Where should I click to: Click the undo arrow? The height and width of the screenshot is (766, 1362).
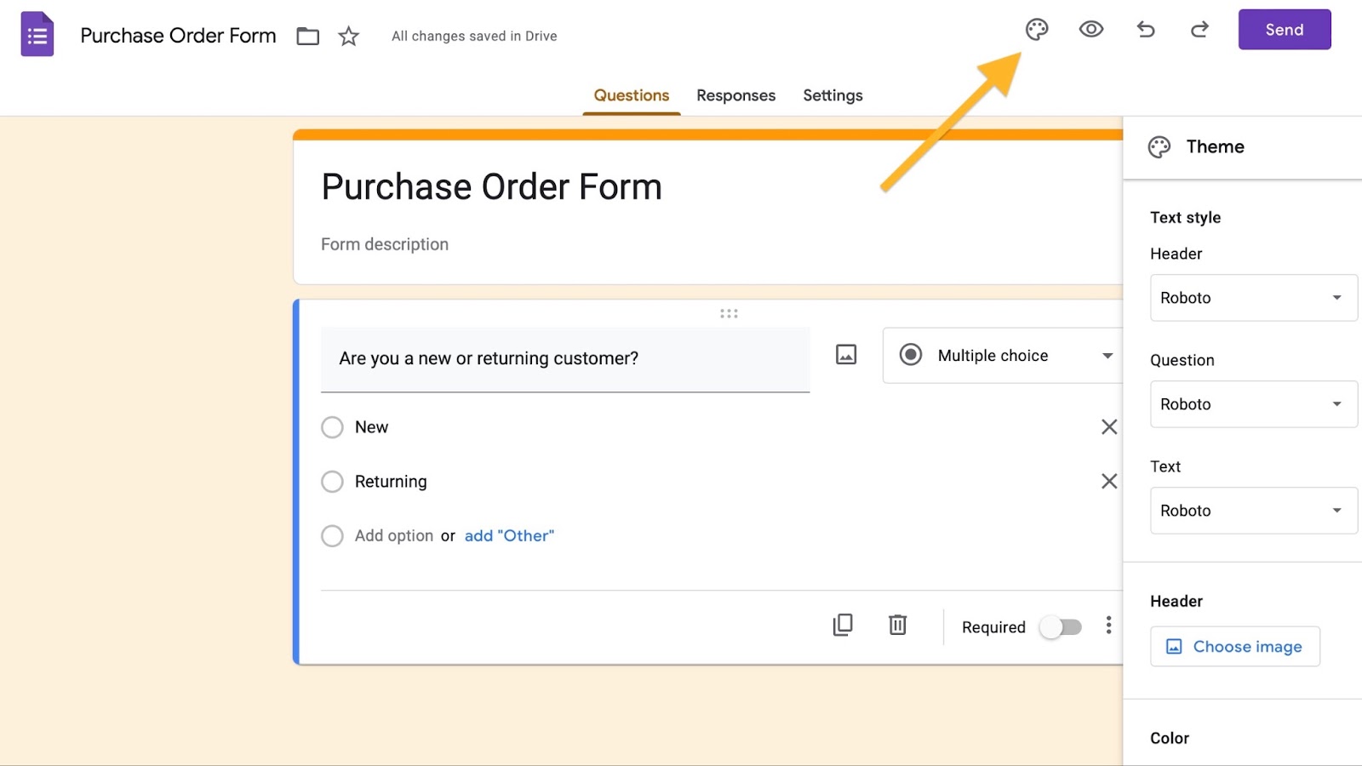pyautogui.click(x=1146, y=30)
